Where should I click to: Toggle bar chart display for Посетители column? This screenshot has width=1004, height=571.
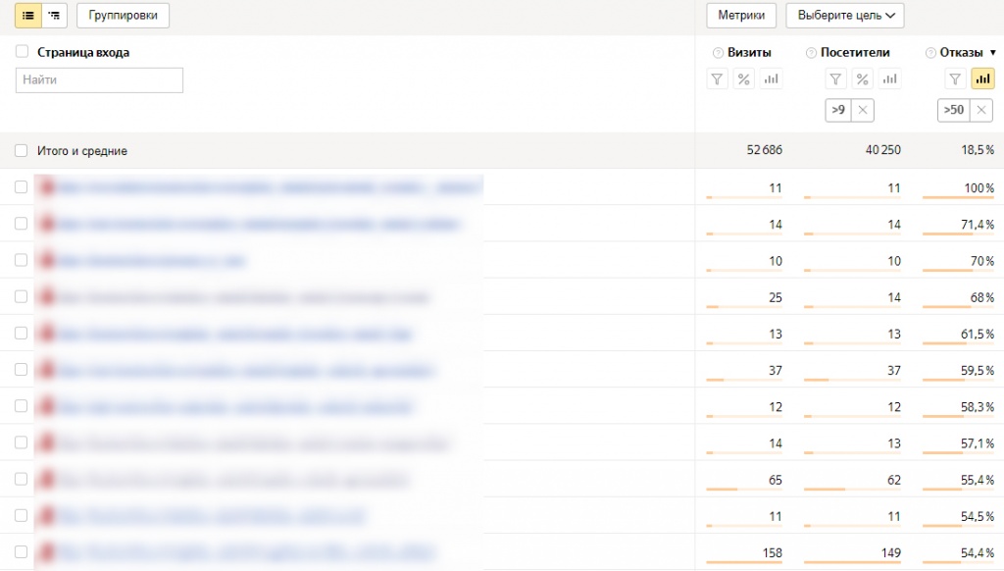[x=889, y=79]
